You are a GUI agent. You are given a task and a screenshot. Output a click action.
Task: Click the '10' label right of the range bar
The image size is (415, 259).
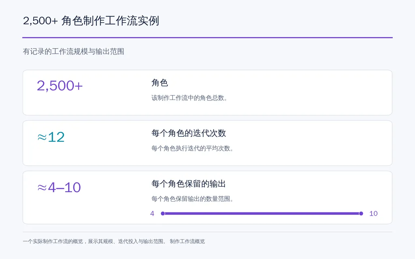pos(373,213)
